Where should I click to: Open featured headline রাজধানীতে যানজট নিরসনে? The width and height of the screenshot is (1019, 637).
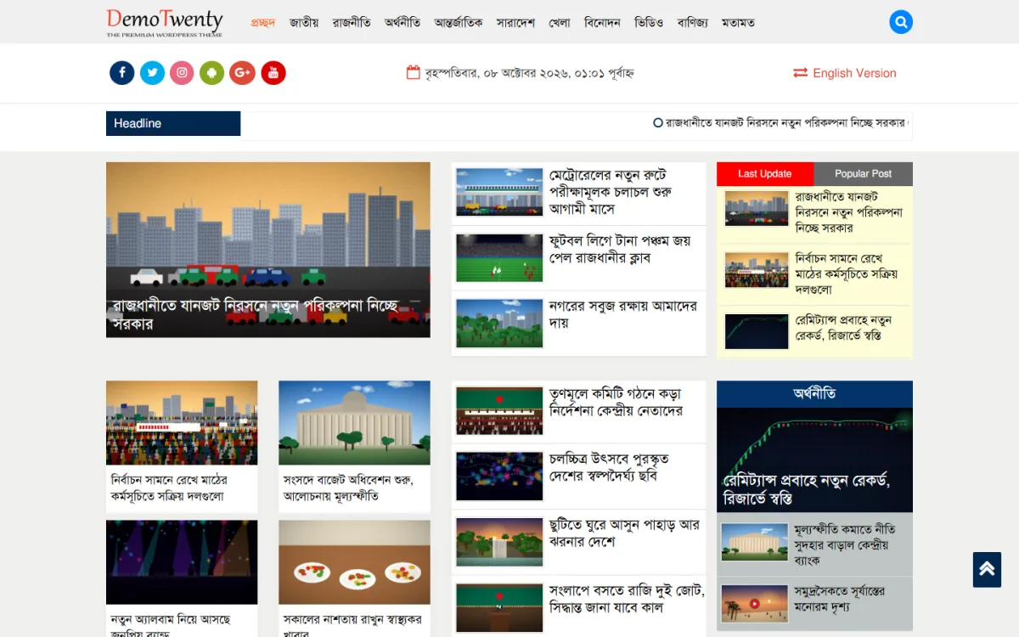[x=256, y=314]
